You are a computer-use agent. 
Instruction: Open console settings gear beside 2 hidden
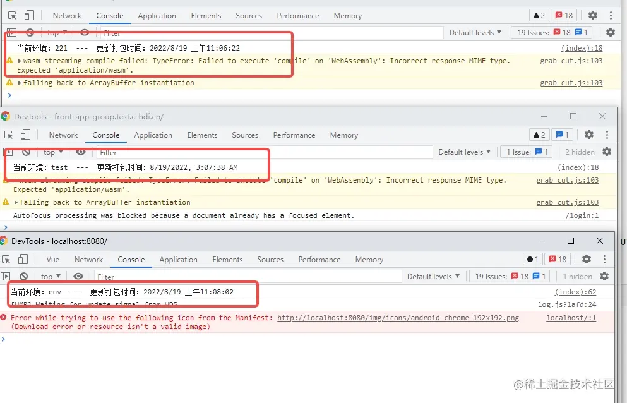click(x=607, y=152)
